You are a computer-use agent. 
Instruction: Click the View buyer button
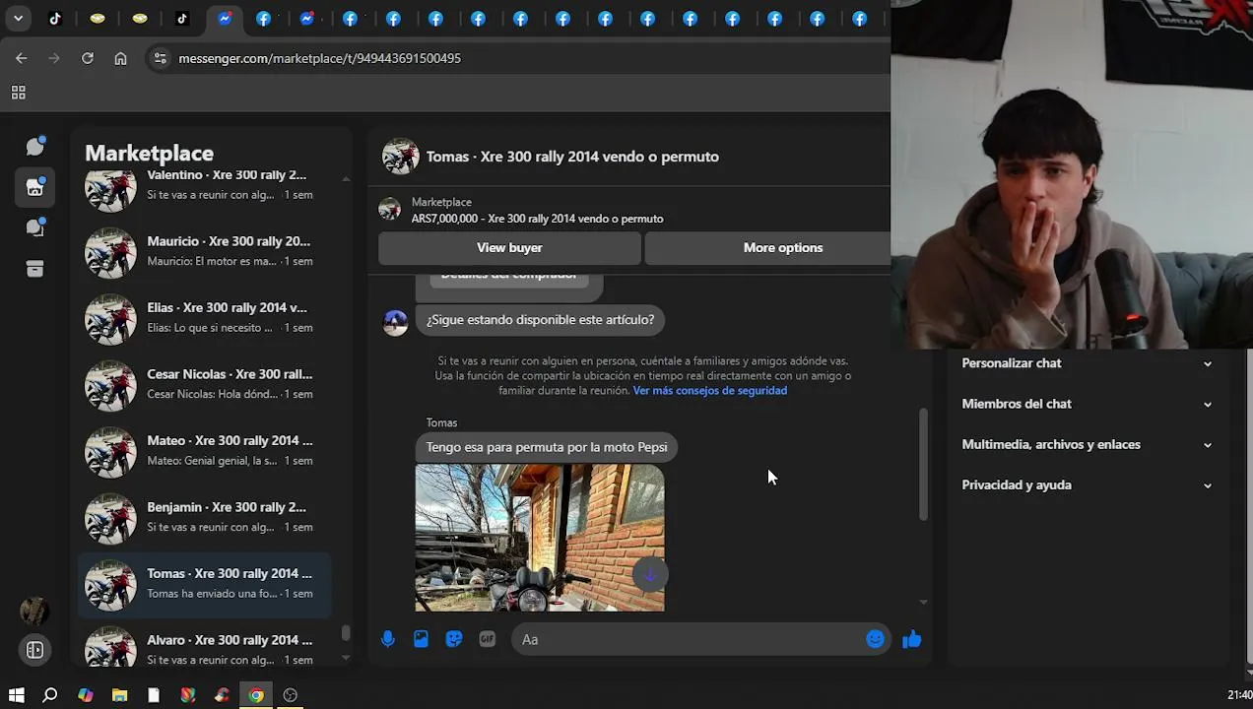click(509, 248)
